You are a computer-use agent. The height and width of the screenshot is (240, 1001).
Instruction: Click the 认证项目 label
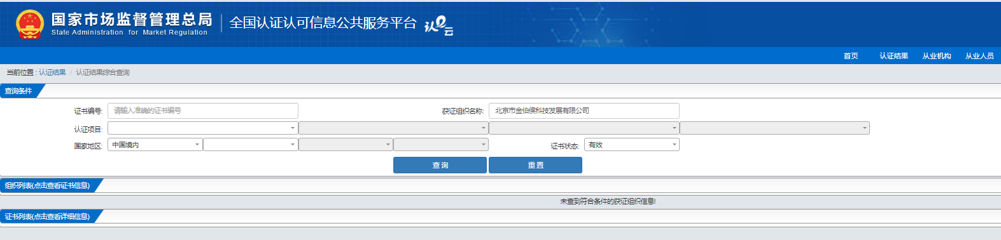[88, 130]
